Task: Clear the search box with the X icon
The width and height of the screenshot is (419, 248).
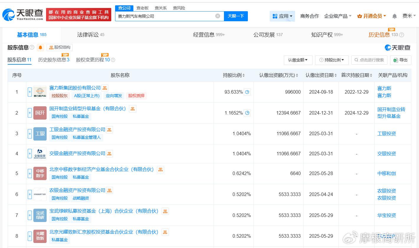Action: [x=218, y=16]
